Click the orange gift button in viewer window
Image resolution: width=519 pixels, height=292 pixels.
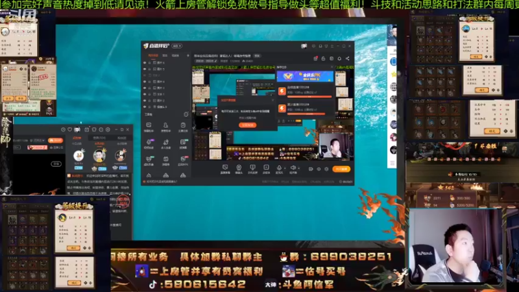55,140
